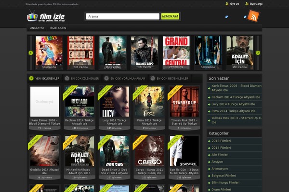Open the Cargo movie poster

click(x=149, y=151)
